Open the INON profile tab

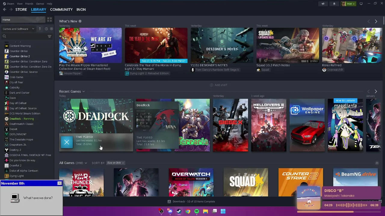click(81, 10)
